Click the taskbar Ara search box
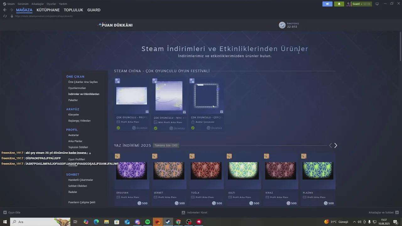This screenshot has width=402, height=226. coord(40,222)
